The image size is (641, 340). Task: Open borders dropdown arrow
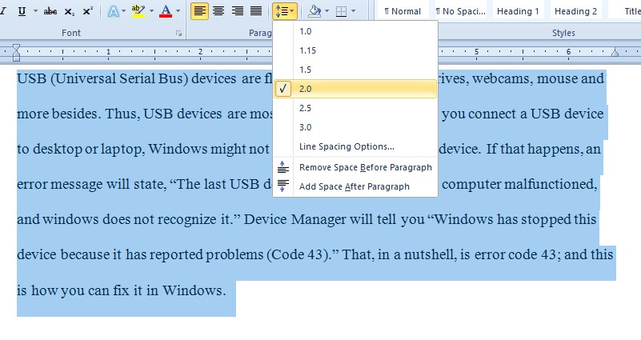click(x=353, y=11)
